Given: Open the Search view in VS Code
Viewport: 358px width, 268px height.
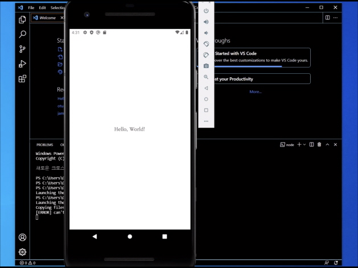Looking at the screenshot, I should [22, 34].
